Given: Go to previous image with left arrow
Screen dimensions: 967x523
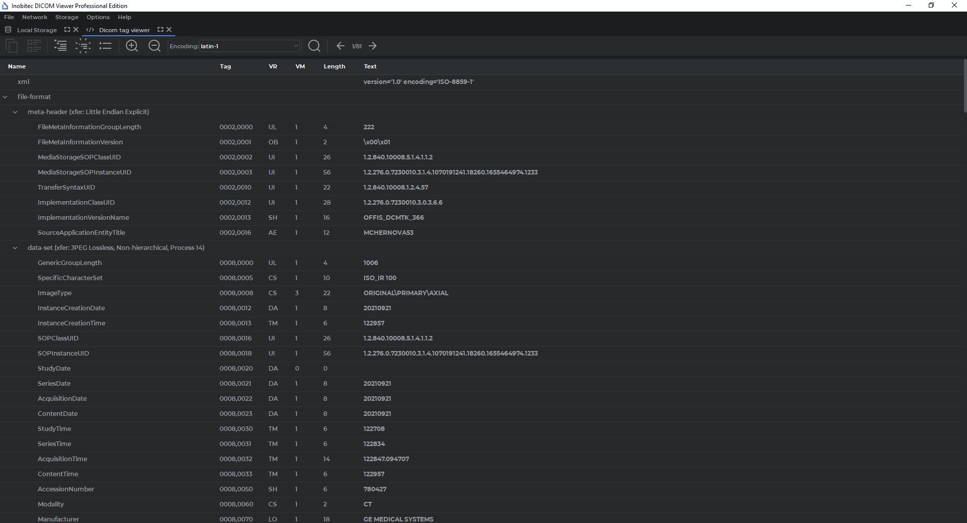Looking at the screenshot, I should click(340, 46).
